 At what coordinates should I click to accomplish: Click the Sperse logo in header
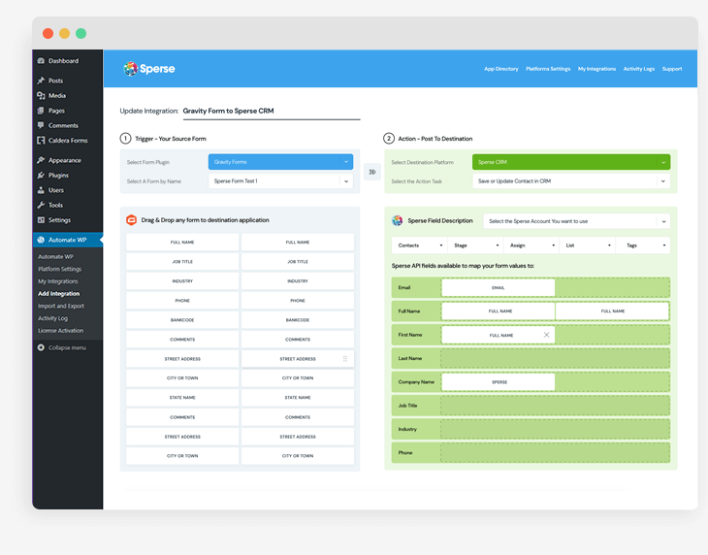click(x=149, y=69)
